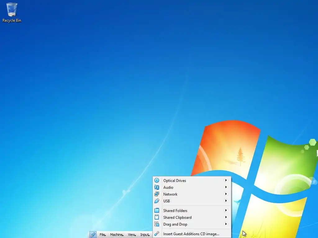Click the Optical Drives disc icon
318x238 pixels.
pyautogui.click(x=157, y=180)
